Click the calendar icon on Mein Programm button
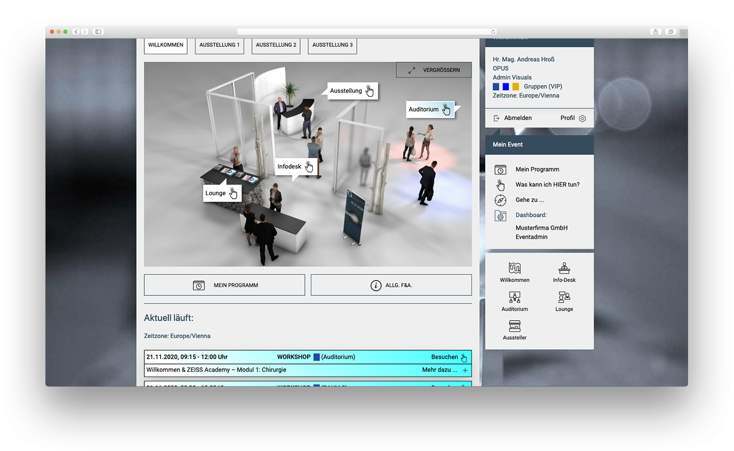Viewport: 734px width, 451px height. point(199,285)
